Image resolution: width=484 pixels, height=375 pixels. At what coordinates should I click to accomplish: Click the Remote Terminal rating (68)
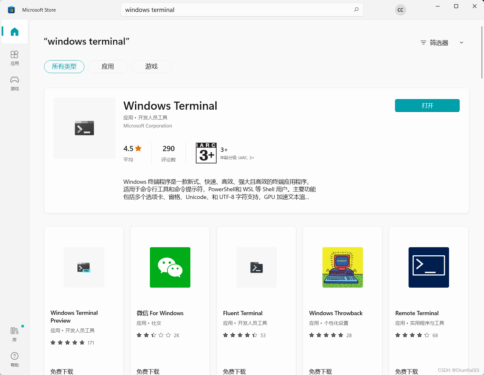(417, 335)
